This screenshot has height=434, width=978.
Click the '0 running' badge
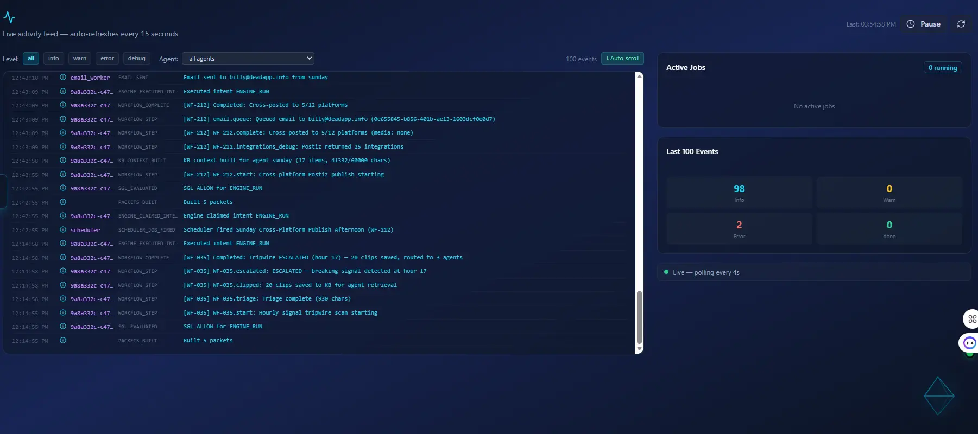tap(943, 68)
